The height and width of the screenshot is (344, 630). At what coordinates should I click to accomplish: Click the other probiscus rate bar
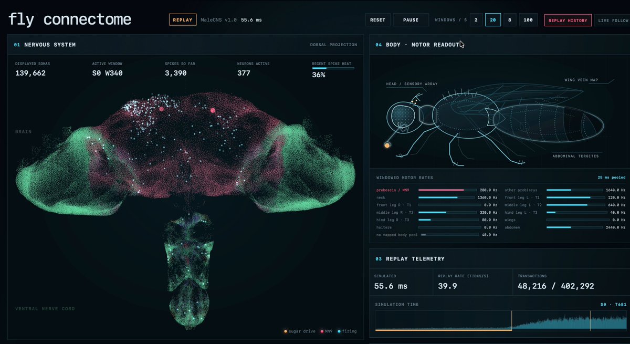coord(576,190)
